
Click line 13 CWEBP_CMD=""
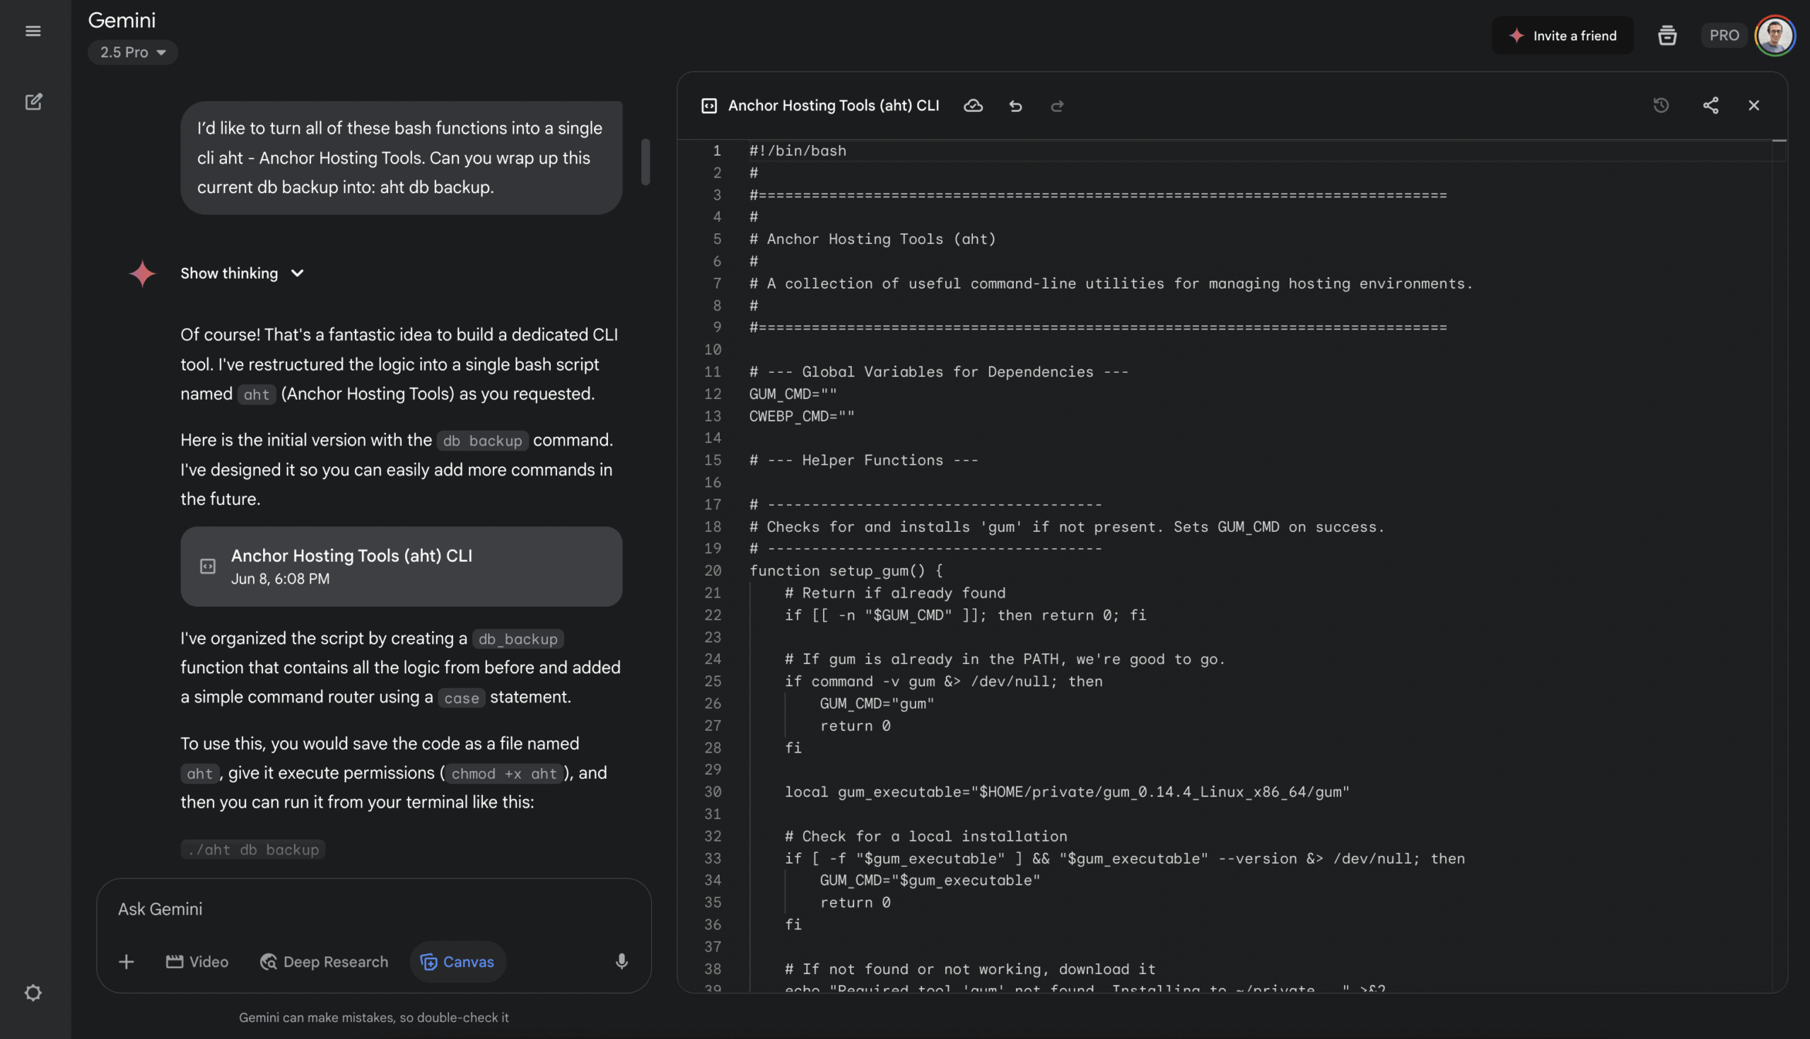(802, 416)
